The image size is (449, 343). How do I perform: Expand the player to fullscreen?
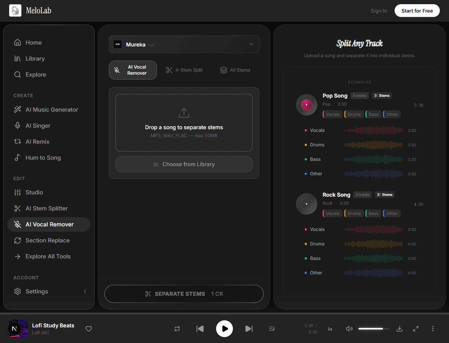click(x=416, y=329)
